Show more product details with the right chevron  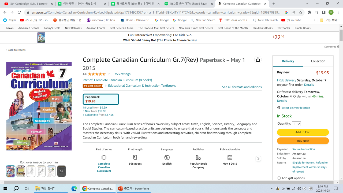point(258,159)
